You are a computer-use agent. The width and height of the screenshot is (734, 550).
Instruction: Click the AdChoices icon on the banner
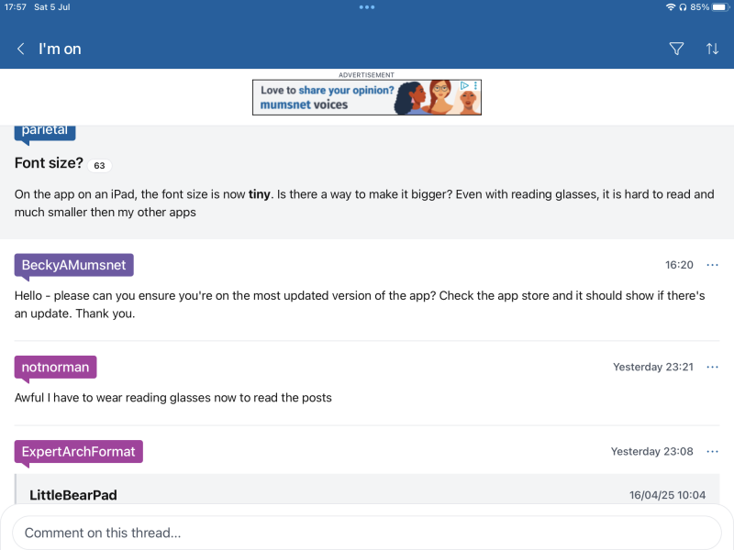point(465,85)
